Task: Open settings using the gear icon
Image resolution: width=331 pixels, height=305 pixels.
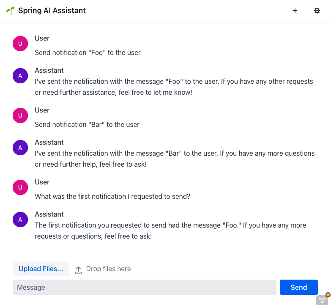Action: (317, 11)
